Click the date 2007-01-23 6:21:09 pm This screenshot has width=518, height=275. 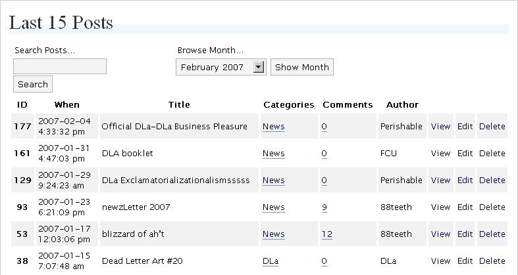pos(65,207)
